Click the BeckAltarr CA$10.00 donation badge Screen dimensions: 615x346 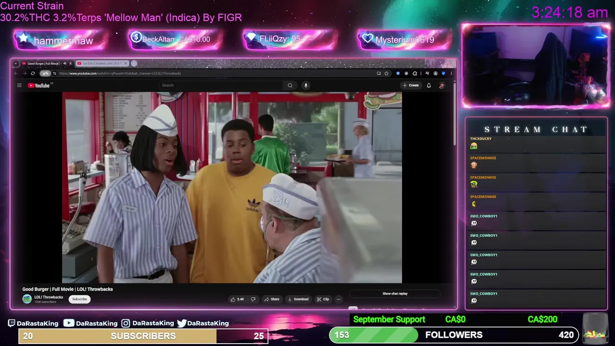pos(175,40)
